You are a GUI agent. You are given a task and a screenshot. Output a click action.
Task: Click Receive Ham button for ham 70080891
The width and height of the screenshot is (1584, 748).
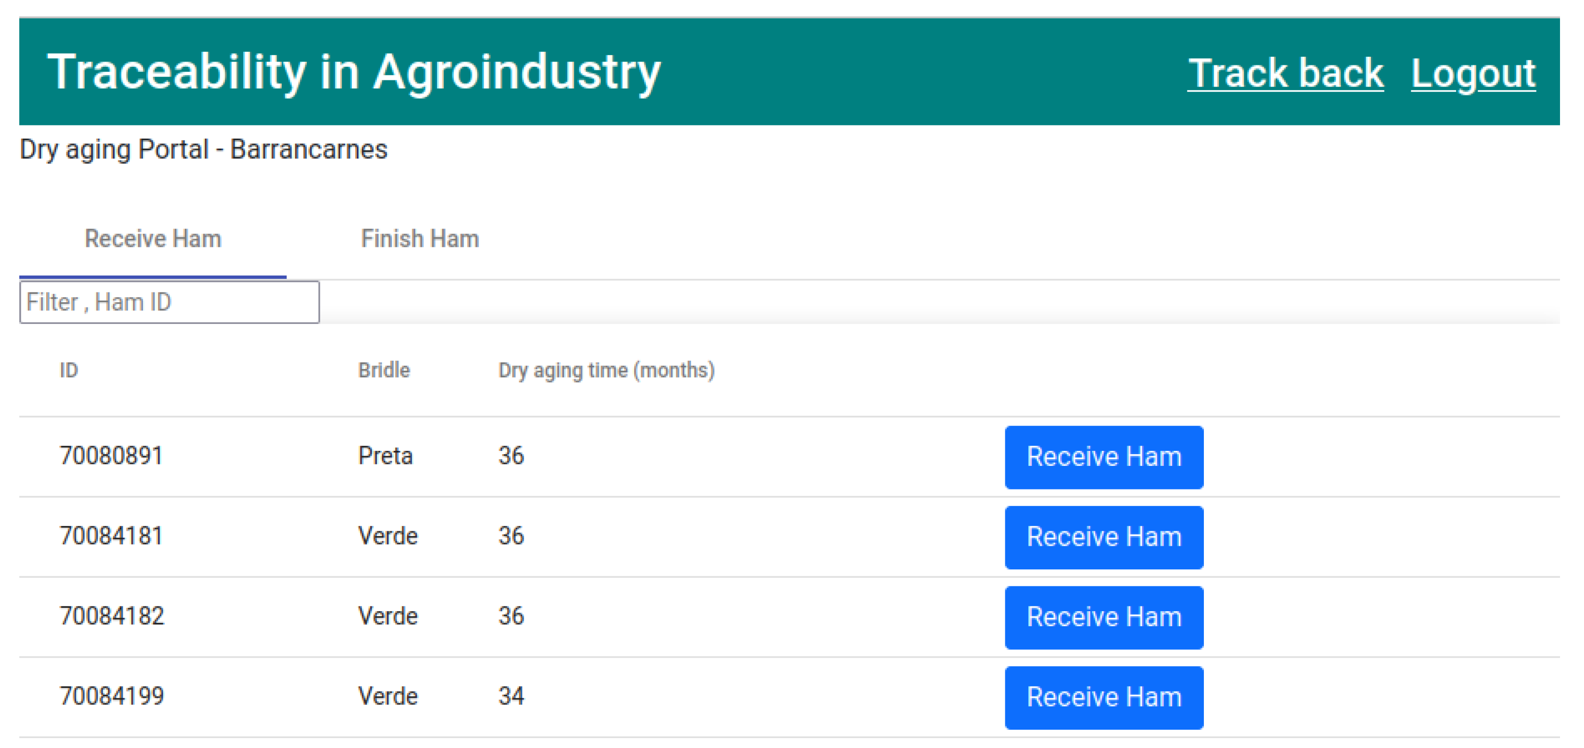pyautogui.click(x=1103, y=457)
